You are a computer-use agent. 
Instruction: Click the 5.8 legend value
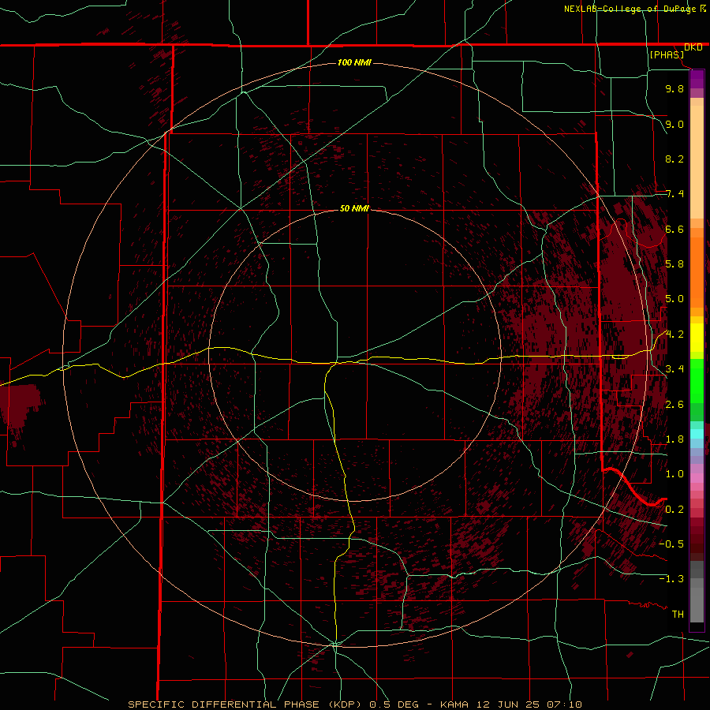674,264
